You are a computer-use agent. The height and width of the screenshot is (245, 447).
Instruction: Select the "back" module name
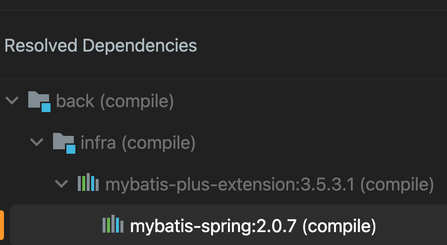(75, 101)
